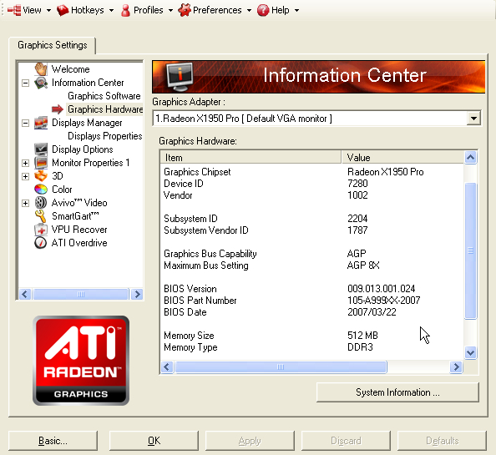Click the tree panel horizontal scrollbar thumb
The width and height of the screenshot is (496, 455).
81,295
